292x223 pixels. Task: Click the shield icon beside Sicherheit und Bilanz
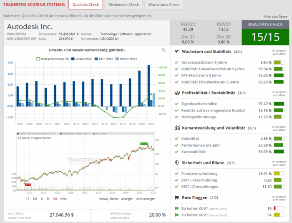(177, 162)
